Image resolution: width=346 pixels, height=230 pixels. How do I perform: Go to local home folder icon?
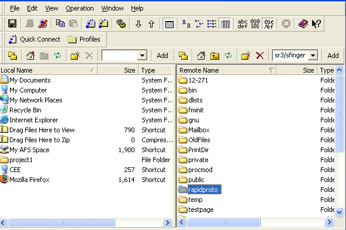click(30, 56)
